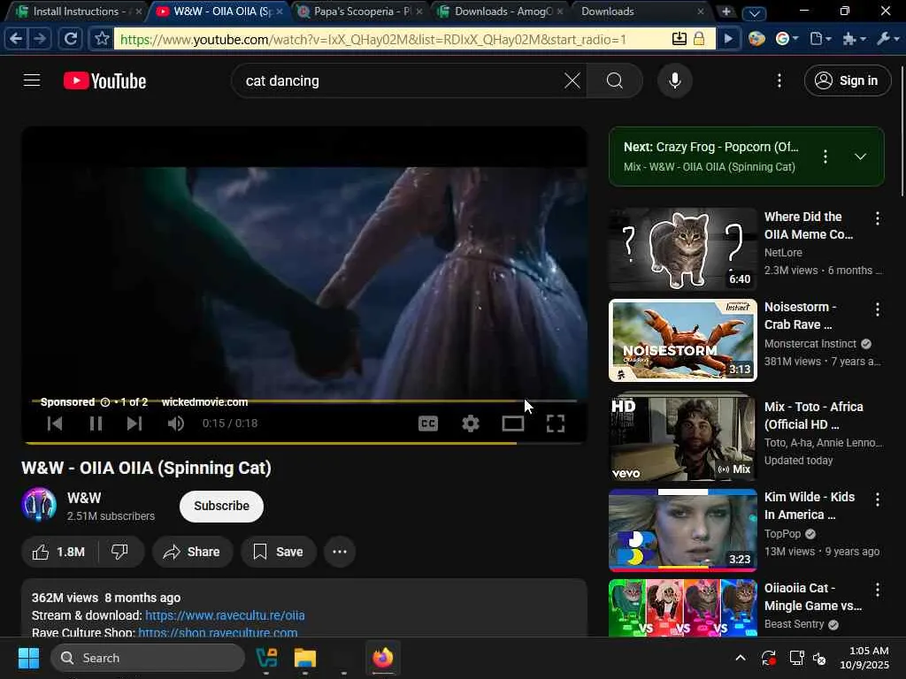Open more actions ellipsis below video
The height and width of the screenshot is (679, 906).
coord(340,552)
